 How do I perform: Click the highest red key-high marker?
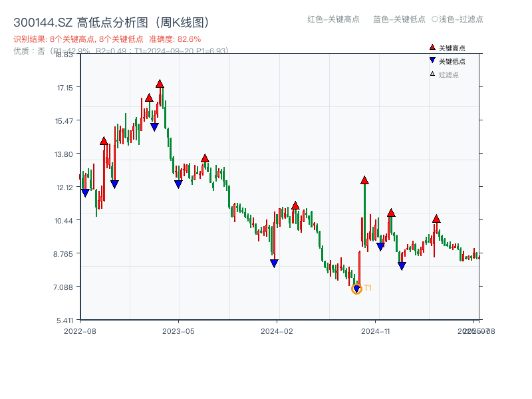pyautogui.click(x=160, y=84)
